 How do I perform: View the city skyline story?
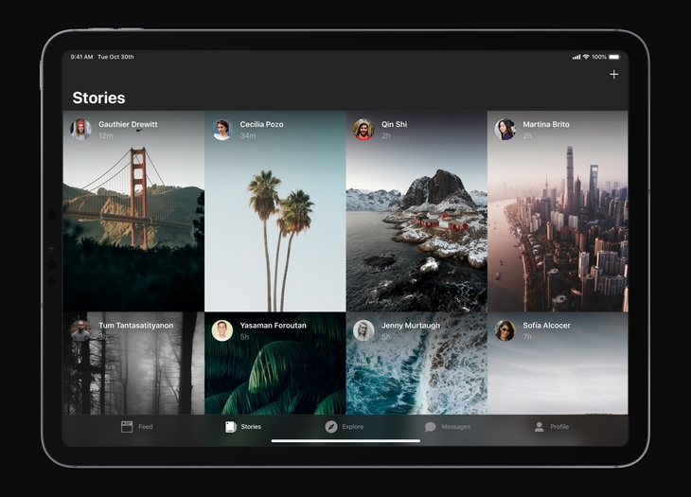558,227
